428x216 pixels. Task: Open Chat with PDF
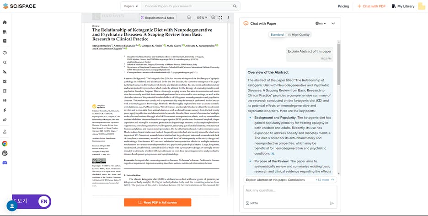pyautogui.click(x=371, y=6)
